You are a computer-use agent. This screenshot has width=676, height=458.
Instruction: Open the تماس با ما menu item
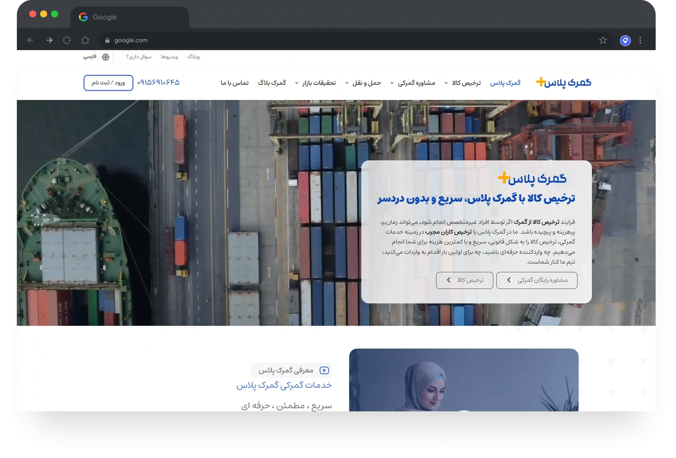pyautogui.click(x=234, y=83)
